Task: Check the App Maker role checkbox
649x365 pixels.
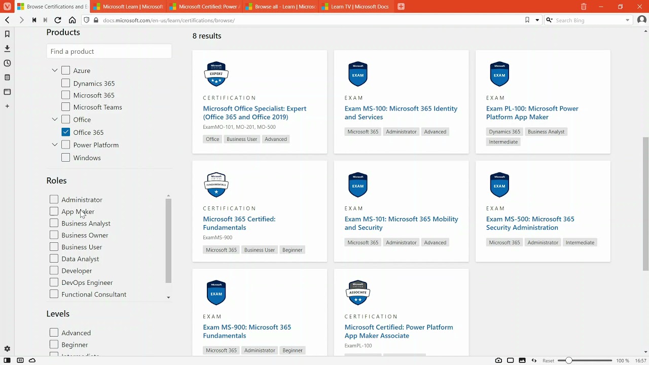Action: coord(54,211)
